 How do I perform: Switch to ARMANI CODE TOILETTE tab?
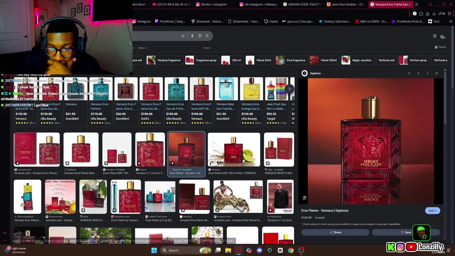[303, 4]
